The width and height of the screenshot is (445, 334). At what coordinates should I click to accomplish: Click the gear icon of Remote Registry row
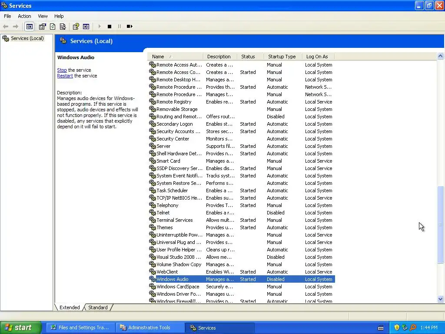(153, 101)
